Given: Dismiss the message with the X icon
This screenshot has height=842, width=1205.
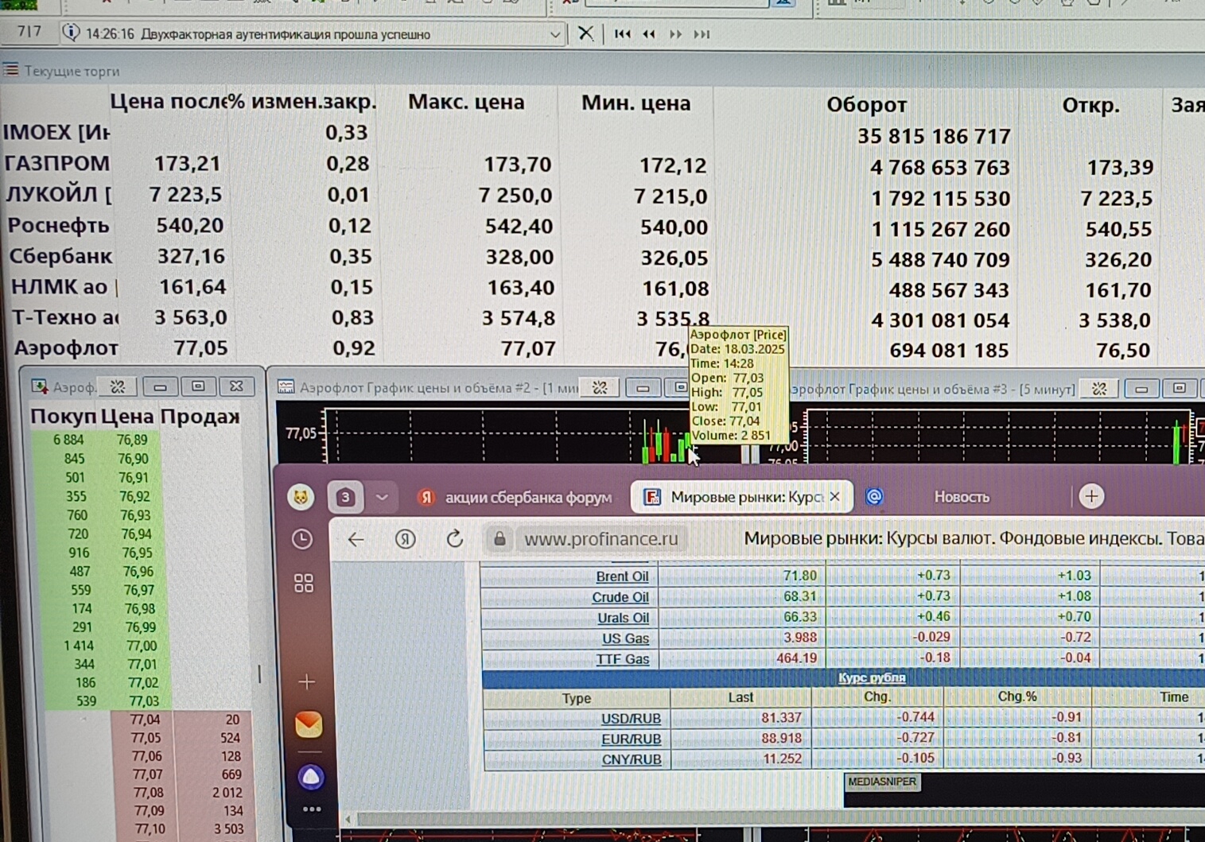Looking at the screenshot, I should coord(585,33).
